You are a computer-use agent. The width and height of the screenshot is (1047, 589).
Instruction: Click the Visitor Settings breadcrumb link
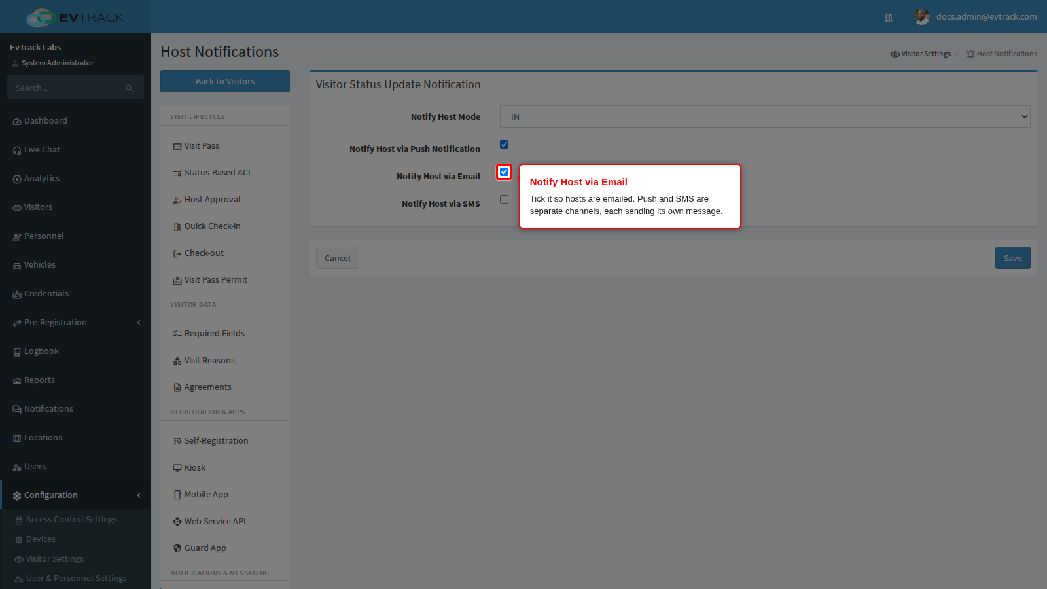click(x=921, y=54)
